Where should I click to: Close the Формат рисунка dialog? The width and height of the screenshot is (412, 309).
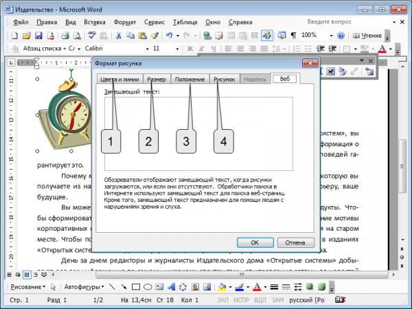point(310,63)
